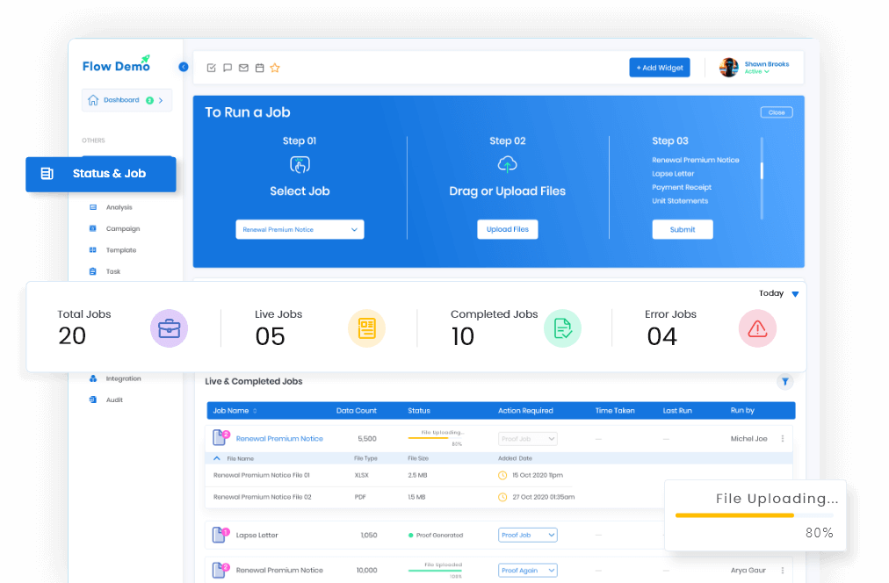
Task: Open the Status & Job menu
Action: click(100, 174)
